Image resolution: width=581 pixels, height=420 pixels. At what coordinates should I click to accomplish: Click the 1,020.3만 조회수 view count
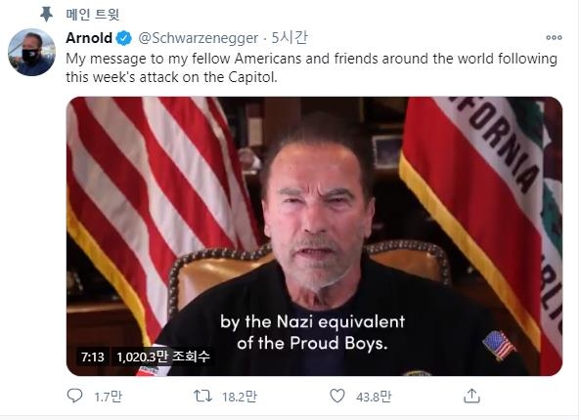[x=163, y=357]
